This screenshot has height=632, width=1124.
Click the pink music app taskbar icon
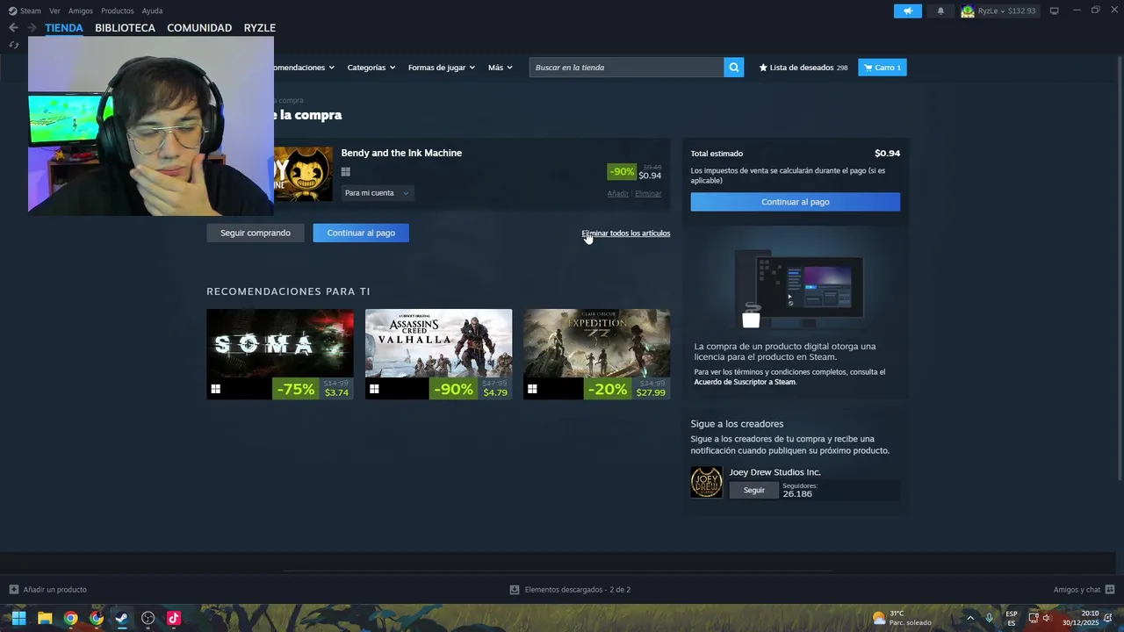pos(173,618)
